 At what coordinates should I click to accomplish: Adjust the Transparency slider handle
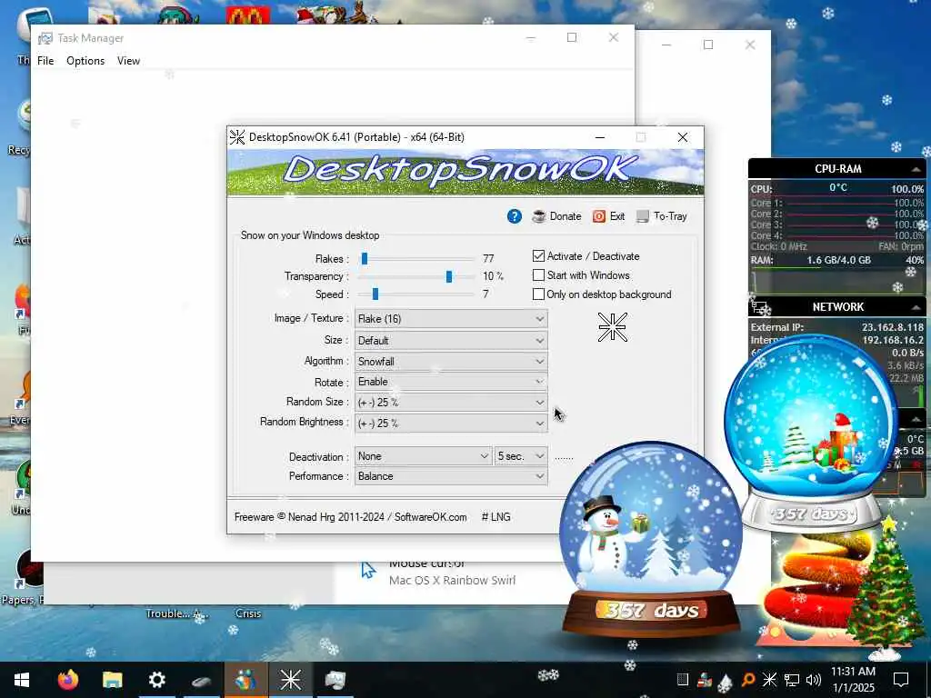[x=449, y=276]
